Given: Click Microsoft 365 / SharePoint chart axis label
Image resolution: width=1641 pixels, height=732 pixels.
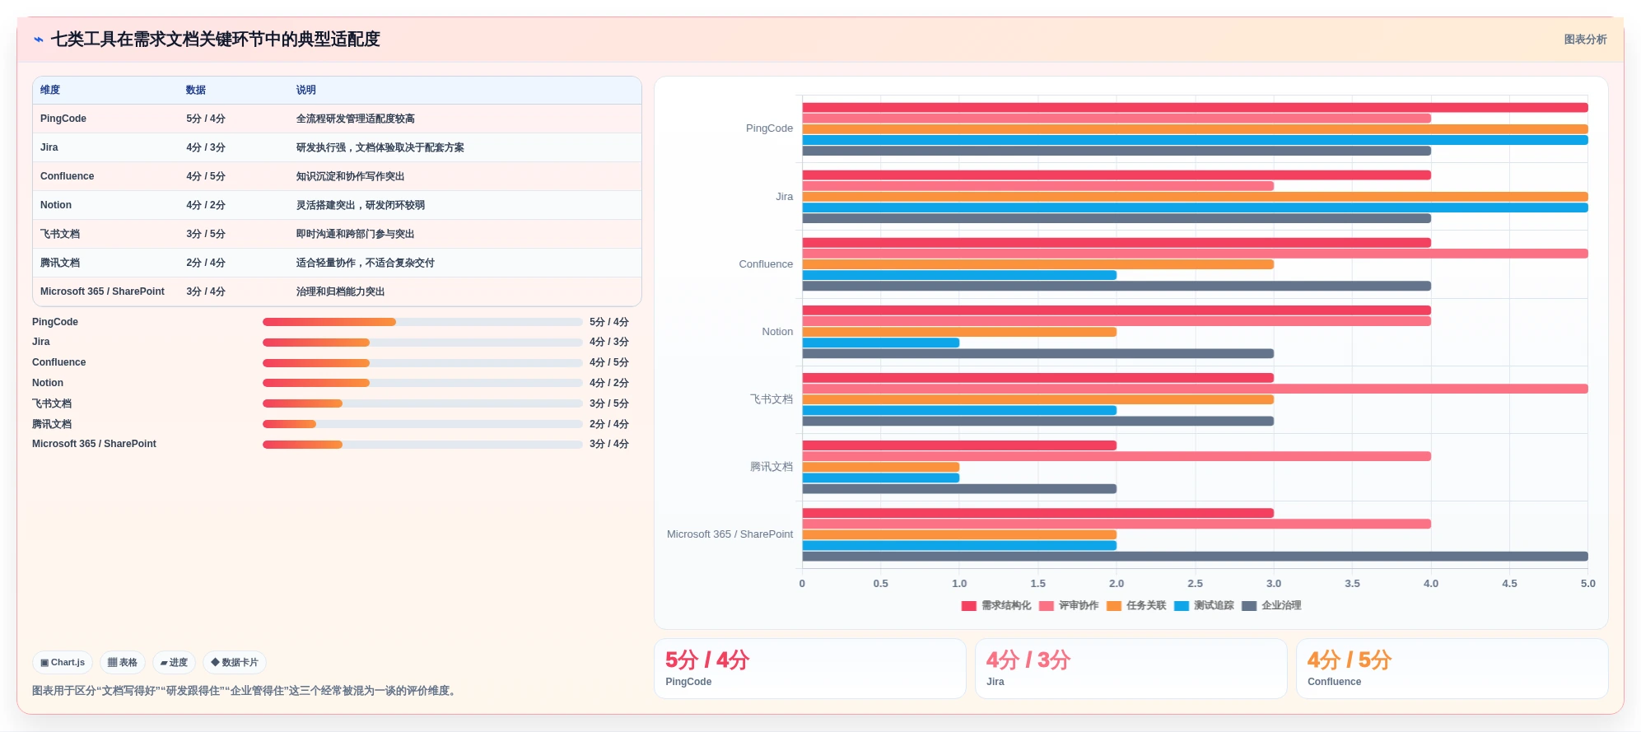Looking at the screenshot, I should point(730,535).
